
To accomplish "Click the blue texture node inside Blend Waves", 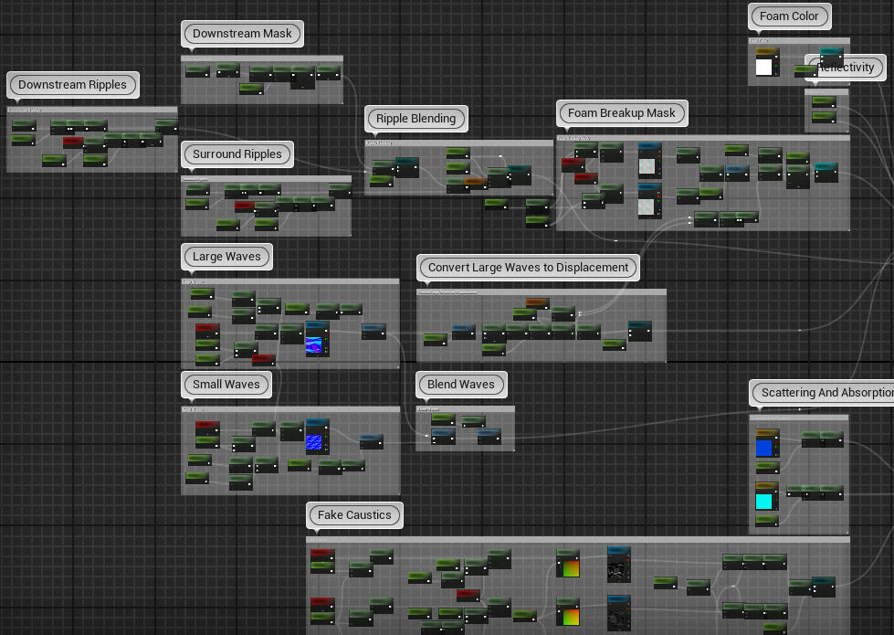I will [x=444, y=434].
